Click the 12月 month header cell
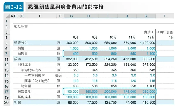The width and height of the screenshot is (176, 107). (151, 38)
